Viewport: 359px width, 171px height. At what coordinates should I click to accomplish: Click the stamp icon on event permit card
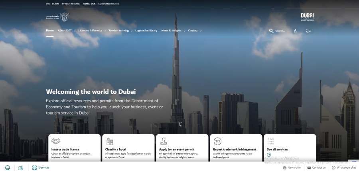(164, 141)
